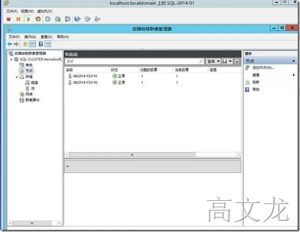
Task: Select the 角色 tree item
Action: click(29, 65)
